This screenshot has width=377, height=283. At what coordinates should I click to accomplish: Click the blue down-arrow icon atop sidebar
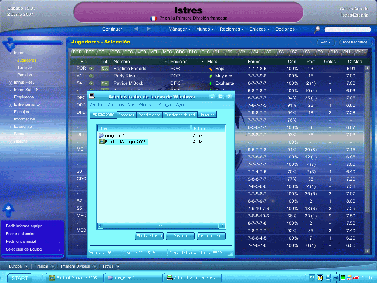pyautogui.click(x=10, y=45)
